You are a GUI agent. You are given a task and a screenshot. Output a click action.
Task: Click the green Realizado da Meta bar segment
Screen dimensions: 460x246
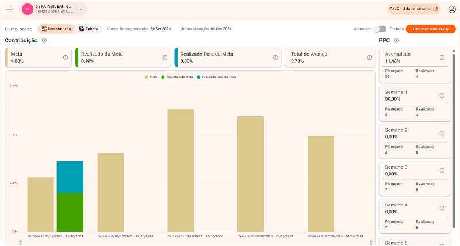70,212
